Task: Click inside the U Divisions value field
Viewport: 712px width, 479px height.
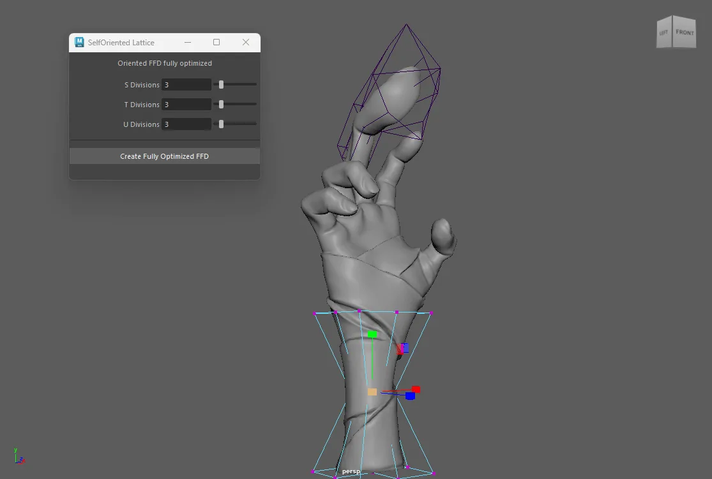Action: pos(185,124)
